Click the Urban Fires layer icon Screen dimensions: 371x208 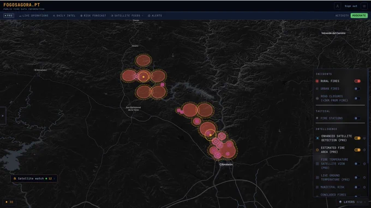pos(317,89)
